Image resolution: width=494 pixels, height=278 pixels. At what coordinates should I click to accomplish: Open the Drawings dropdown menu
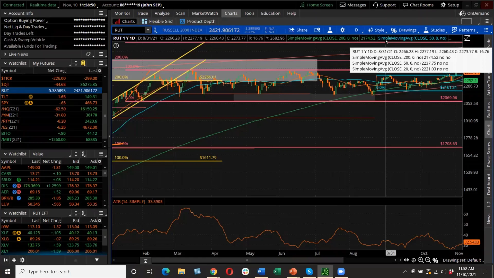click(405, 30)
